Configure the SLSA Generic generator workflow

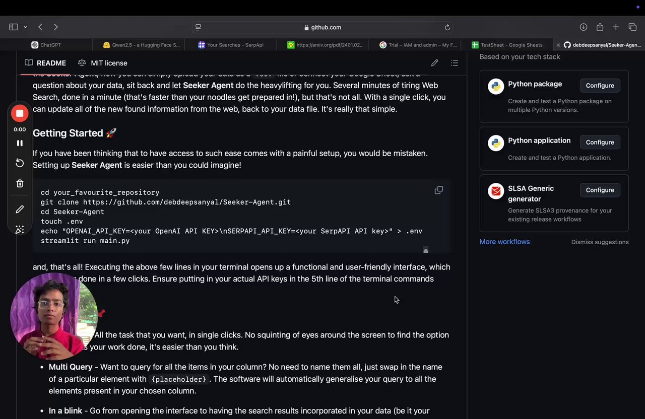[600, 190]
